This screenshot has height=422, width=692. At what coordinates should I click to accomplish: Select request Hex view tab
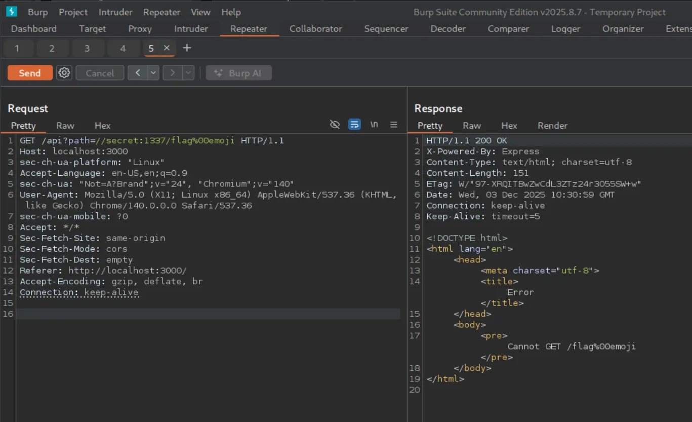tap(102, 126)
